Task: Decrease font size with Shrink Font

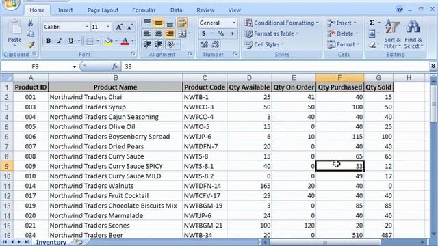Action: click(x=130, y=27)
